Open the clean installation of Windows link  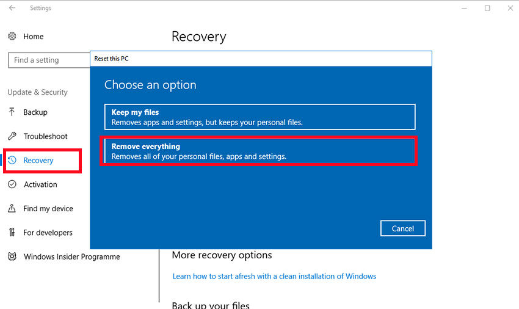pos(274,277)
